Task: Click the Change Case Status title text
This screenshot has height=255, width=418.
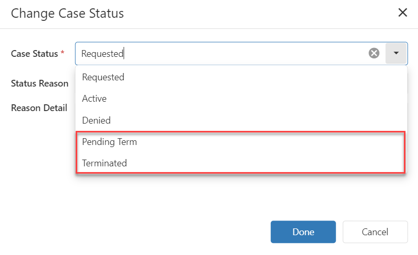Action: [x=67, y=13]
